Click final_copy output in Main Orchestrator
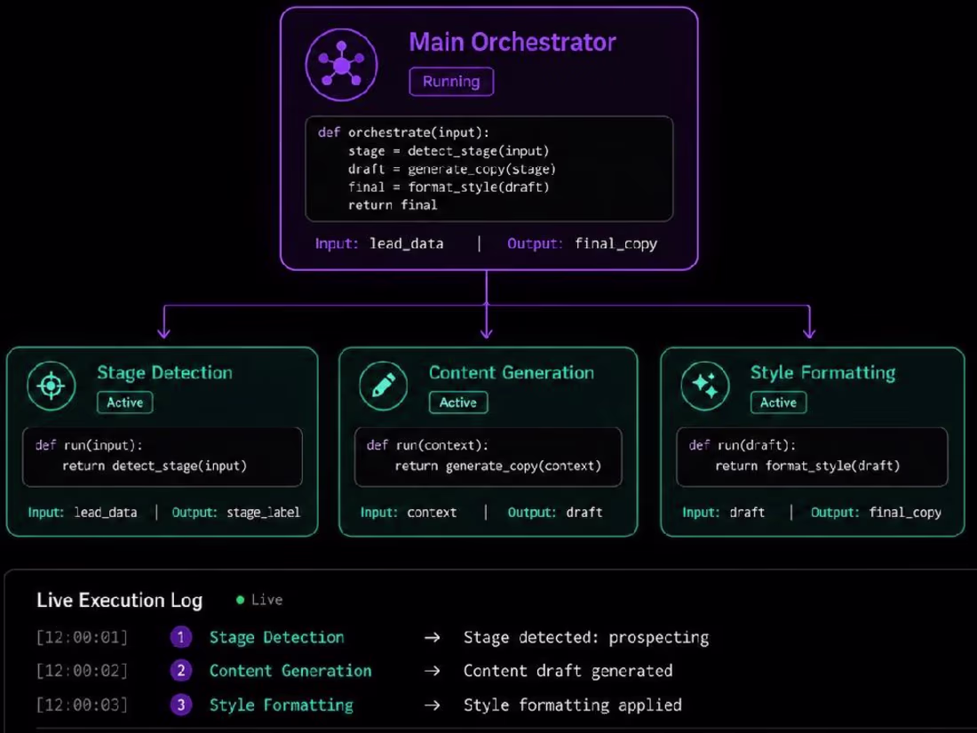The image size is (977, 733). pyautogui.click(x=616, y=243)
